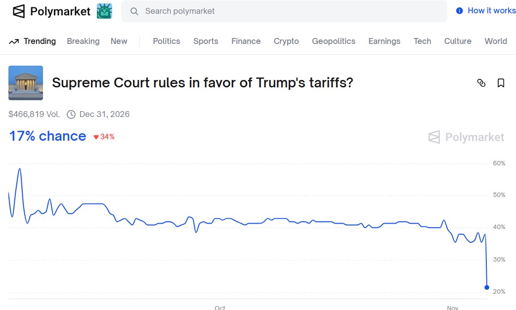The width and height of the screenshot is (516, 310).
Task: Open the How it works link
Action: coord(491,11)
